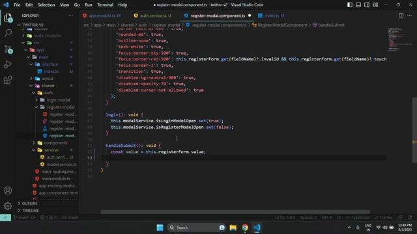The width and height of the screenshot is (417, 234).
Task: Click the handleSubmit breadcrumb
Action: coord(331,25)
